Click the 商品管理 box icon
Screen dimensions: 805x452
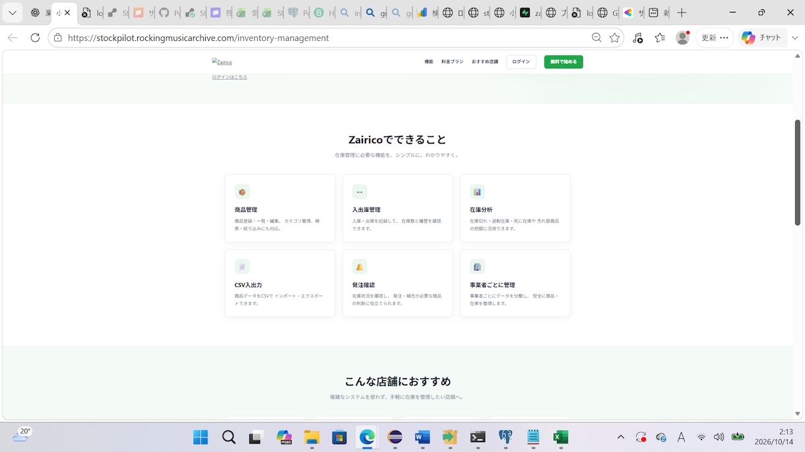[x=242, y=192]
